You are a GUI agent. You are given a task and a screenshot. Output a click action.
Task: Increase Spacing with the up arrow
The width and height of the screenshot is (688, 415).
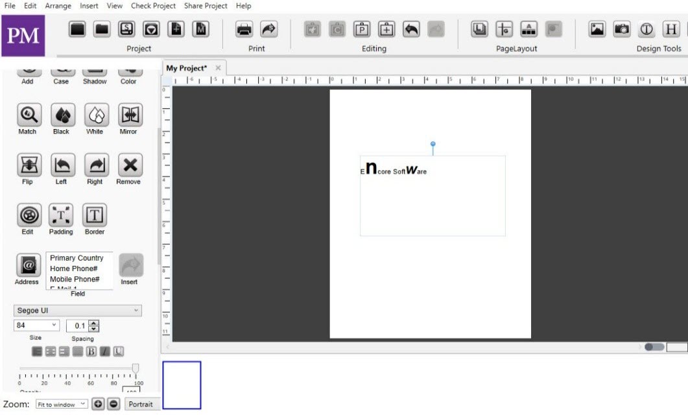[93, 324]
